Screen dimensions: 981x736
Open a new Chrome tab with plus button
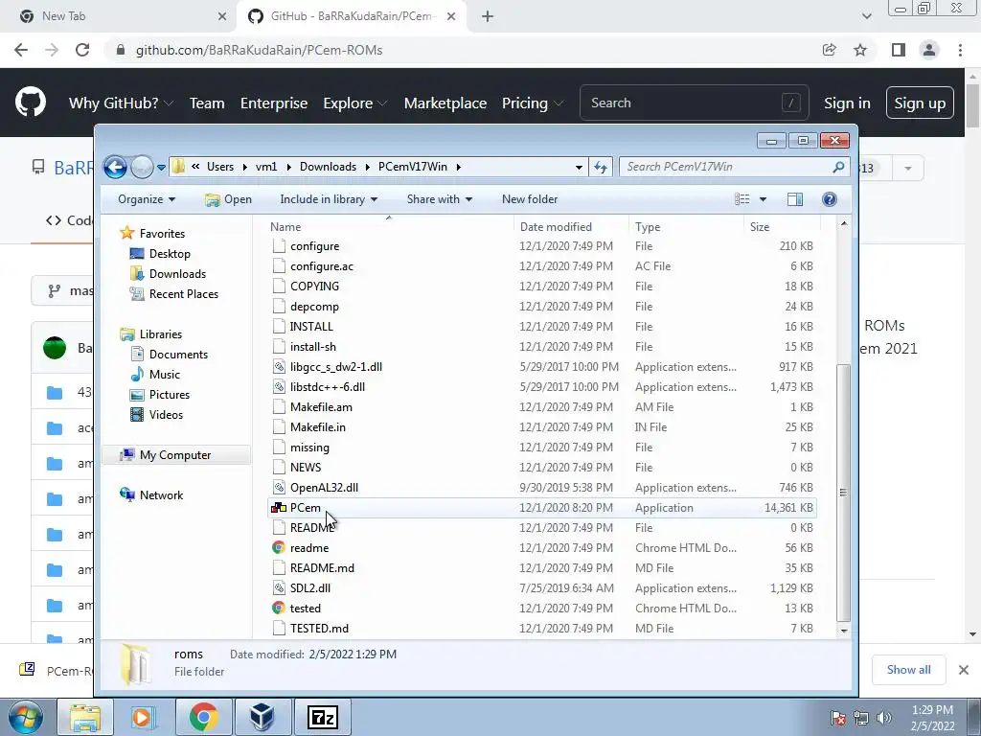pos(488,16)
